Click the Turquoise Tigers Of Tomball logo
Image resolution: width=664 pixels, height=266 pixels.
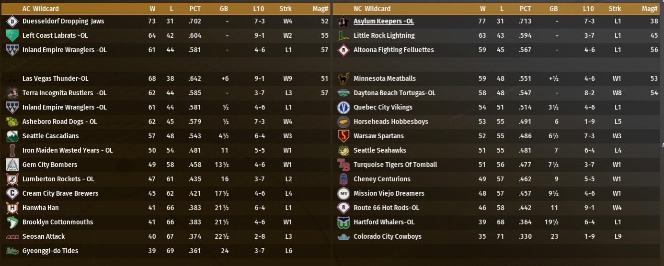click(343, 165)
